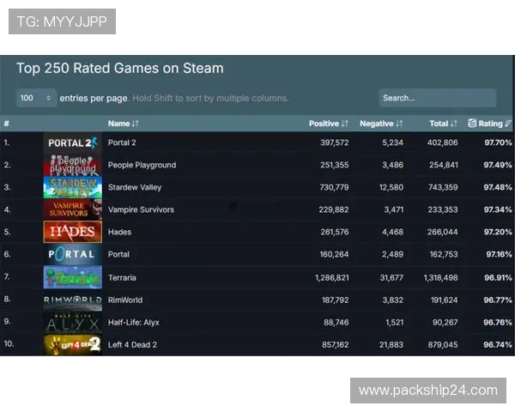
Task: Open the Portal 2 game thumbnail
Action: pos(73,142)
